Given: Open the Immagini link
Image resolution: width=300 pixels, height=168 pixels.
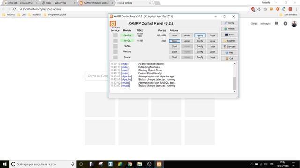Looking at the screenshot, I should [x=265, y=24].
